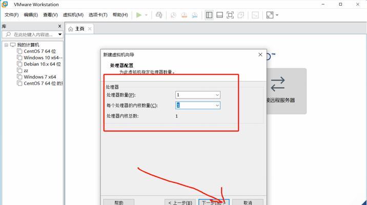Select the CentOS 7 64 位 的 clone entry
This screenshot has height=205, width=367.
pos(43,84)
